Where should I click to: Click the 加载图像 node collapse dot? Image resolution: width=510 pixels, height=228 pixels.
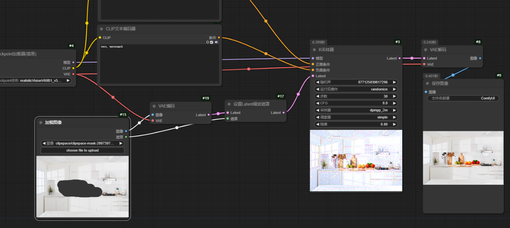click(41, 122)
